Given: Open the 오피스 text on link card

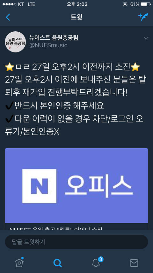Looking at the screenshot, I should point(98,186).
